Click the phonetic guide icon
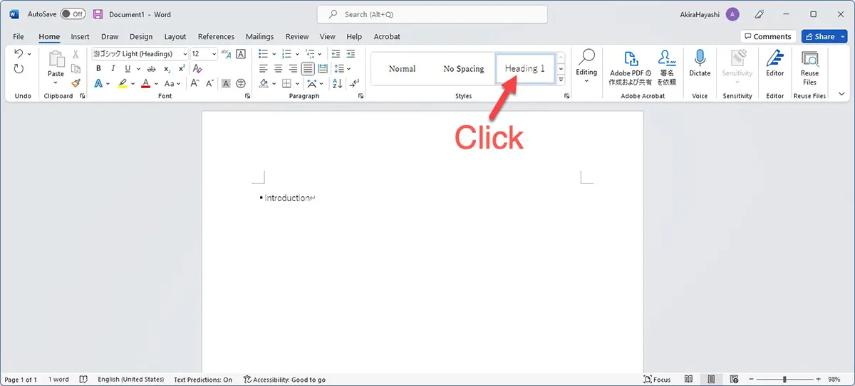 pos(226,54)
